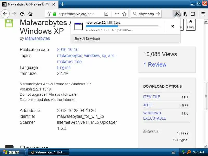The image size is (208, 156).
Task: Toggle the downloads toolbar button
Action: [176, 14]
